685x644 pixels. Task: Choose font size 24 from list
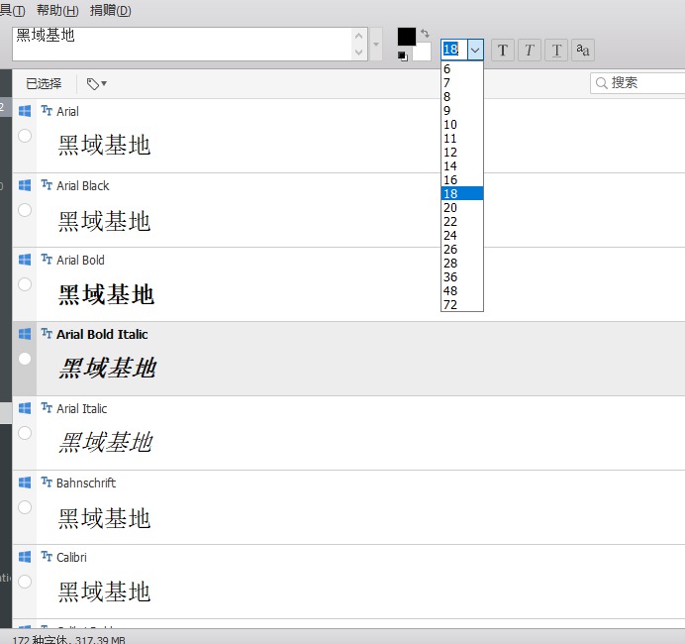461,235
